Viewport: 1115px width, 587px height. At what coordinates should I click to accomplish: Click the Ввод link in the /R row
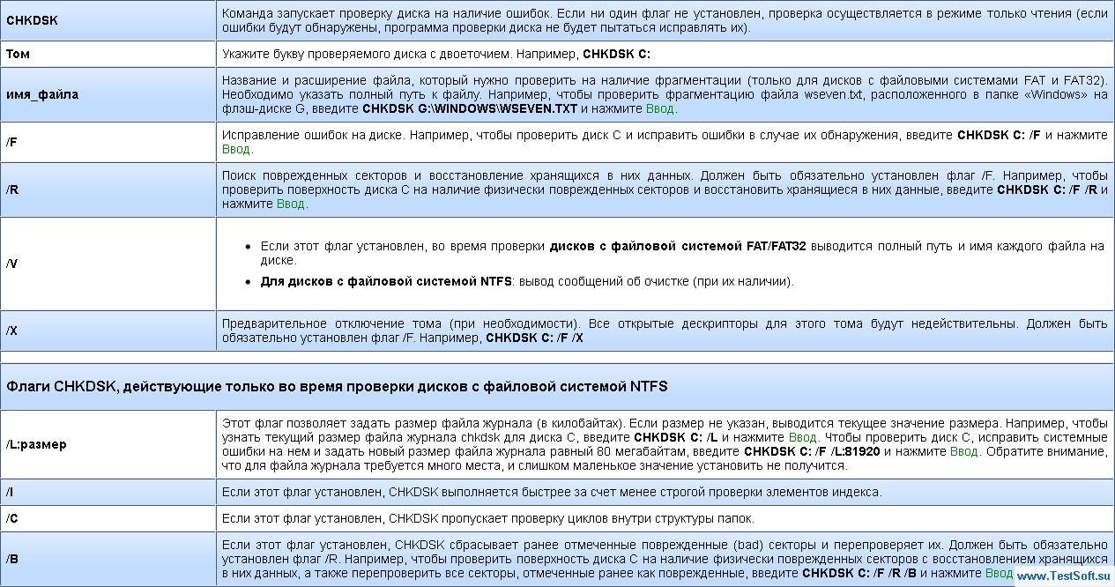pos(291,204)
